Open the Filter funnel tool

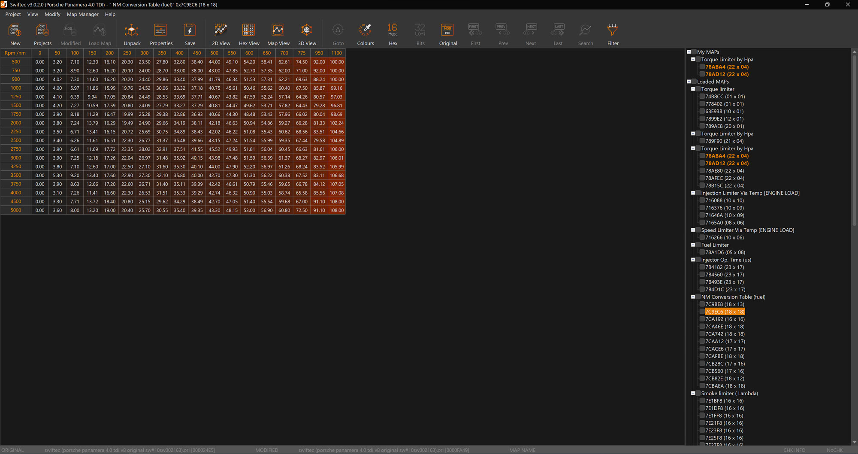[613, 30]
